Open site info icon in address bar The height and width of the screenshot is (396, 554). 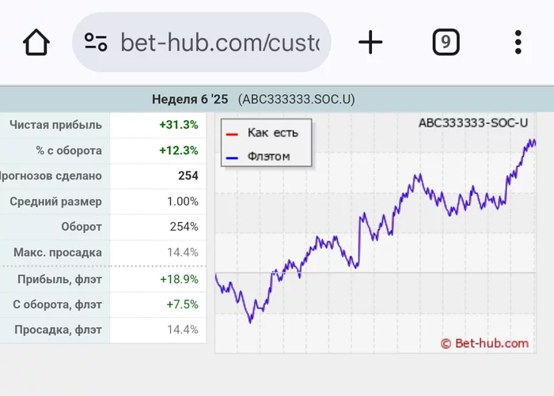click(96, 43)
